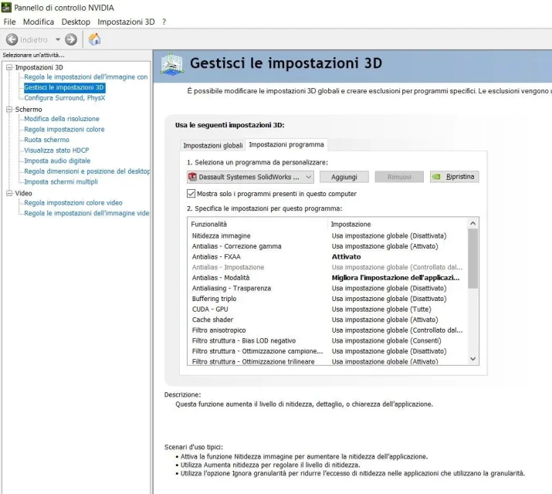552x494 pixels.
Task: Collapse the Video tree node
Action: click(x=9, y=193)
